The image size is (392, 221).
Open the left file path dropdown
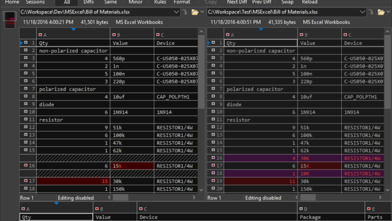[x=176, y=12]
